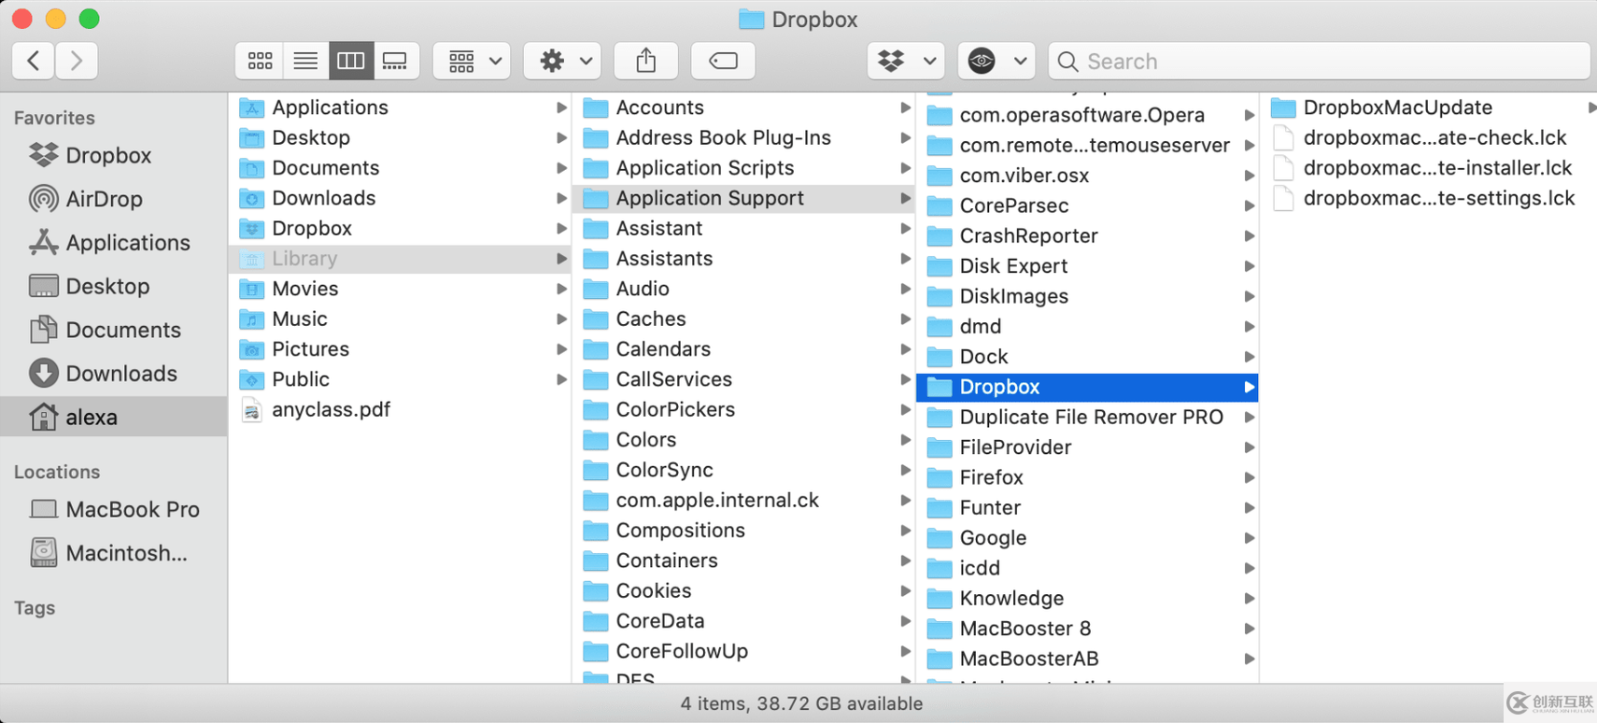Click the Share toolbar button
The height and width of the screenshot is (723, 1597).
coord(646,61)
